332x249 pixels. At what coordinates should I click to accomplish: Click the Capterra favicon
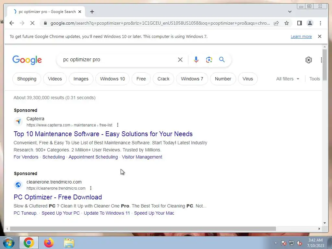coord(18,122)
